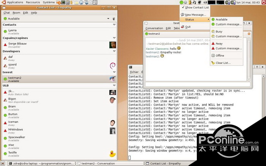
Task: Open the Chat menu in Contact List
Action: click(6, 13)
